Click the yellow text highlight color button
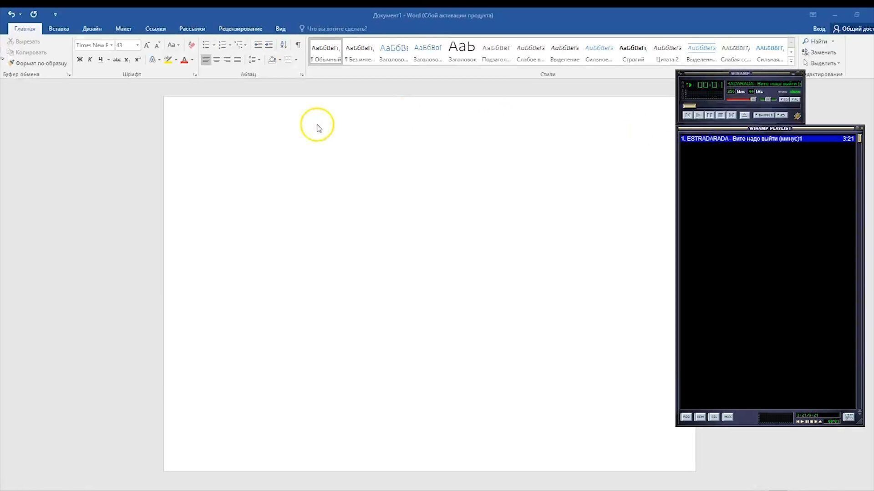This screenshot has height=491, width=874. pos(168,60)
